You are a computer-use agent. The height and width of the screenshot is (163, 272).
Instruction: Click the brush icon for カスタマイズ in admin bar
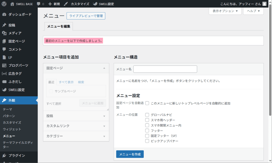(x=66, y=4)
